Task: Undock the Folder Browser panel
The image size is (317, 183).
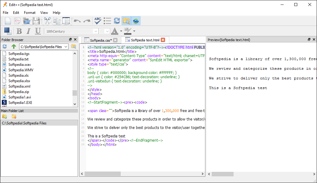Action: [70, 40]
